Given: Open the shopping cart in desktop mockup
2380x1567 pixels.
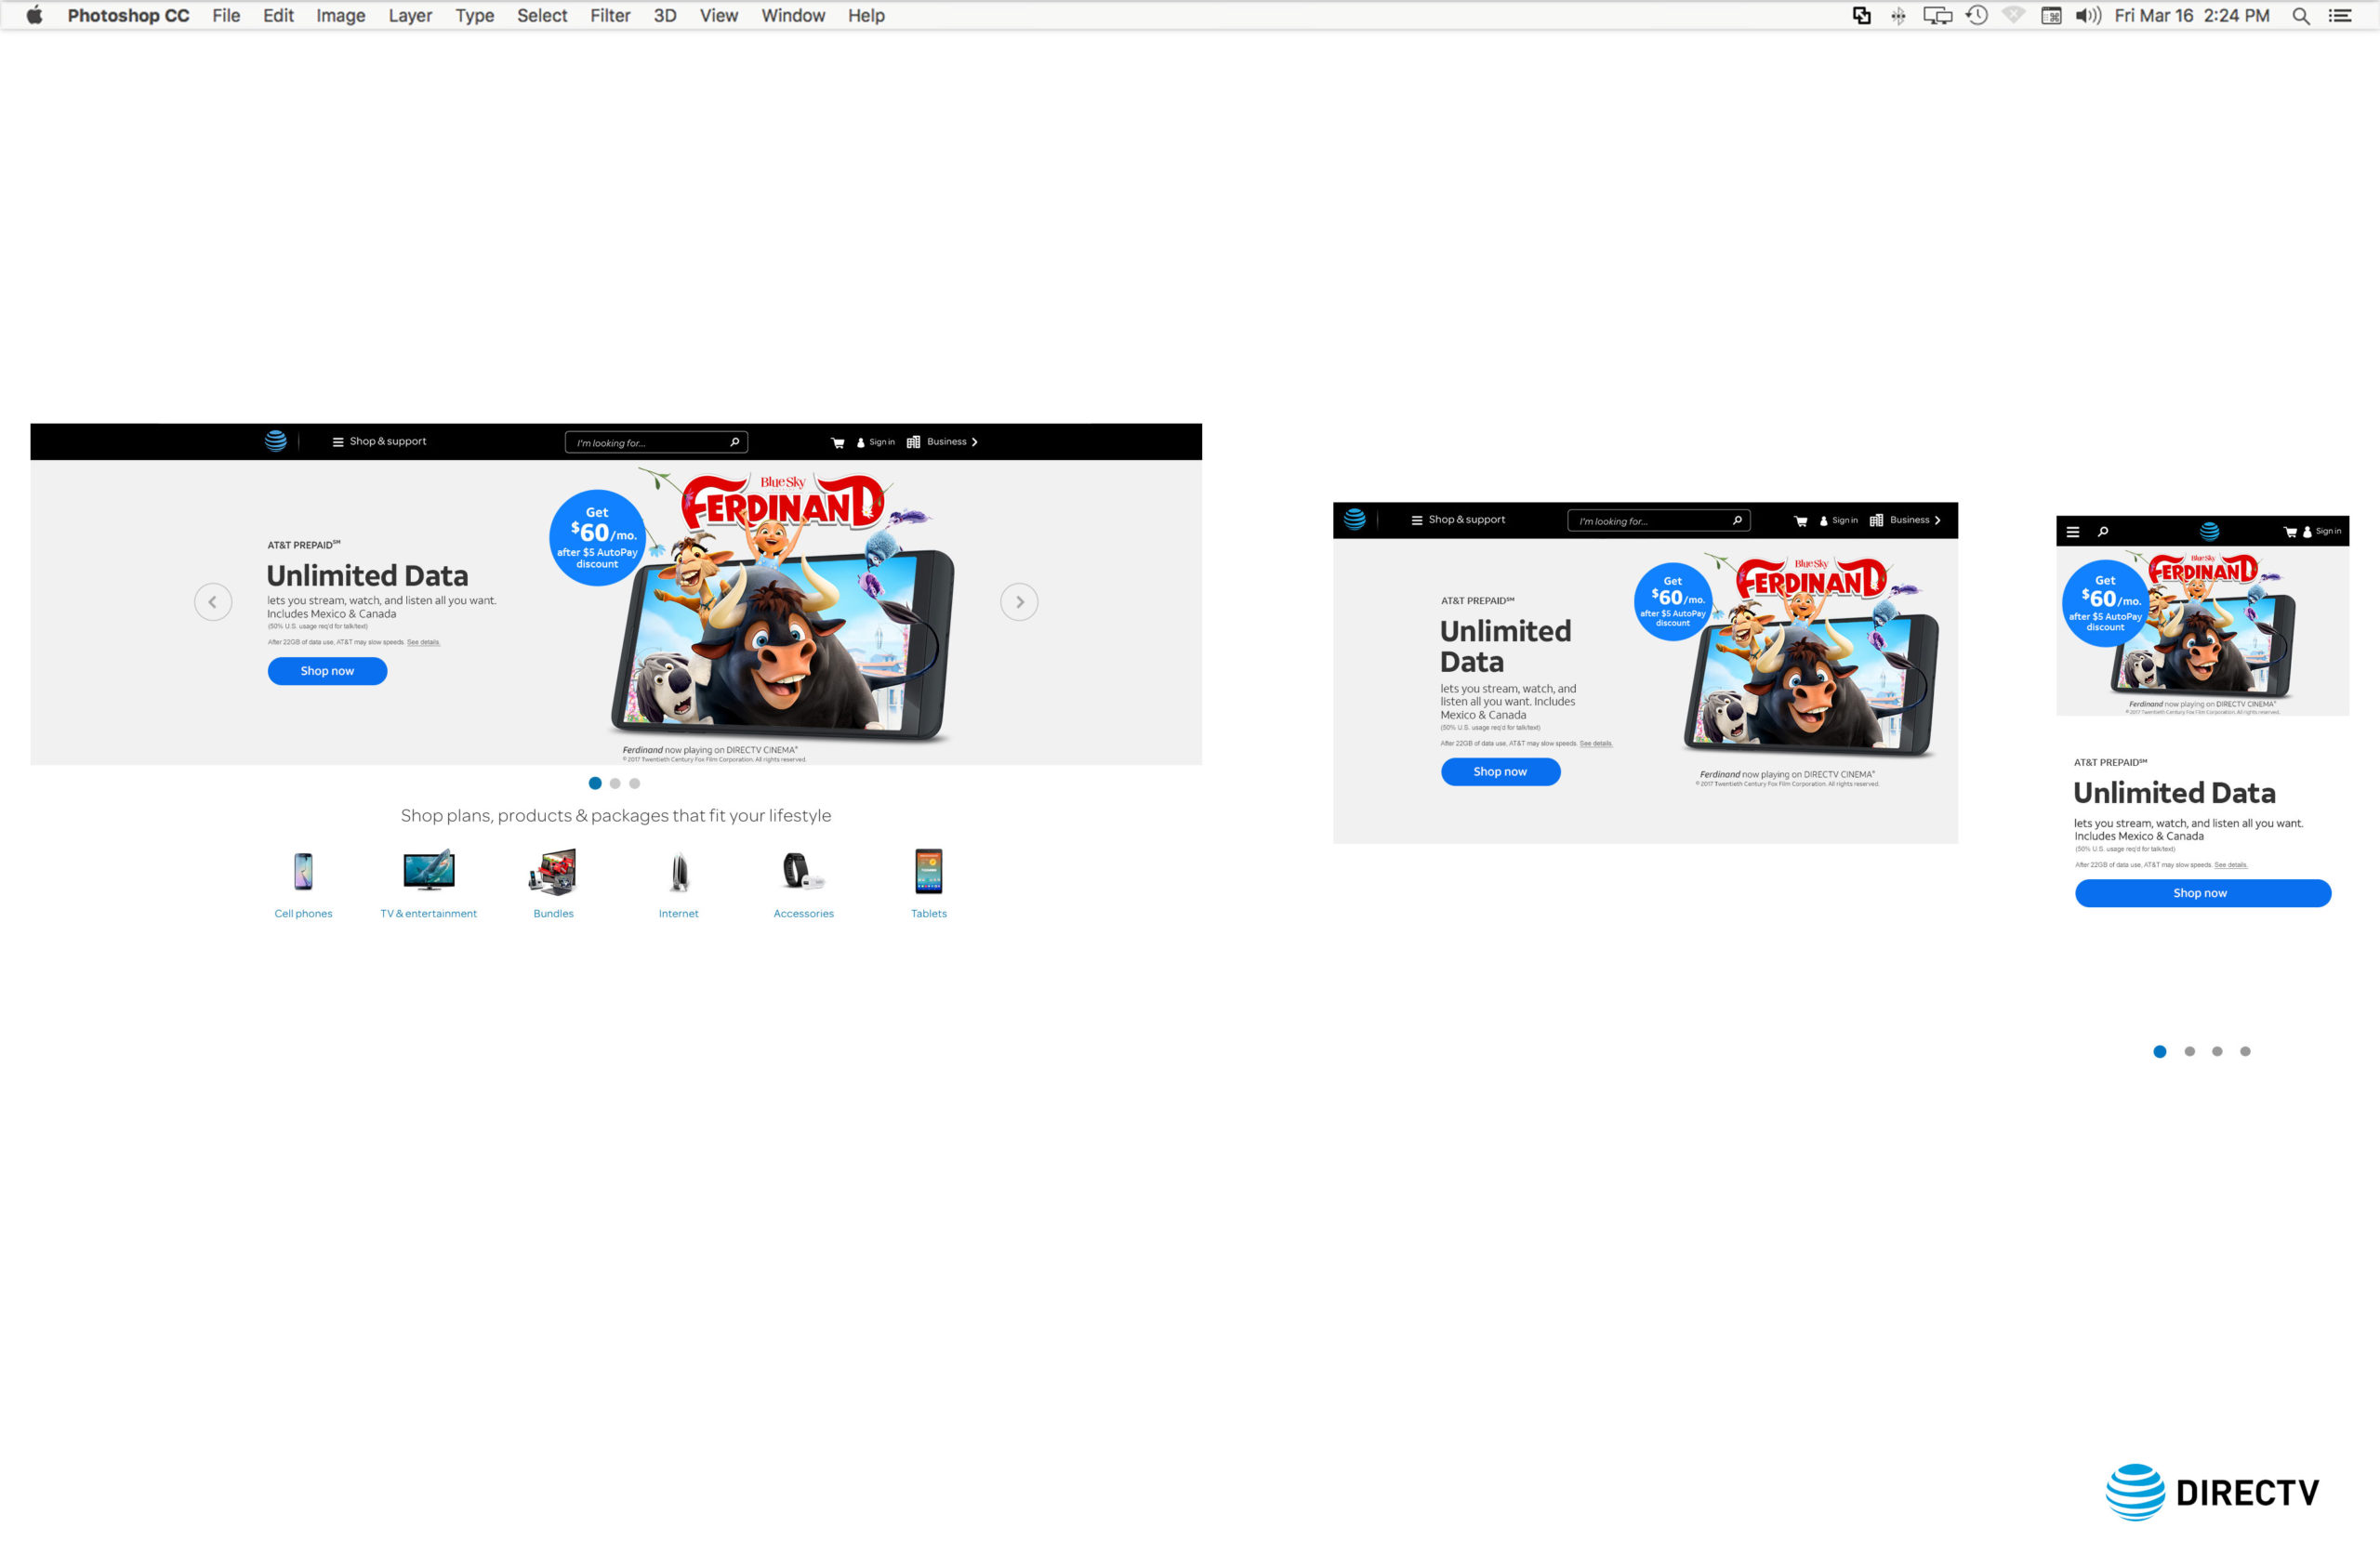Looking at the screenshot, I should click(837, 442).
